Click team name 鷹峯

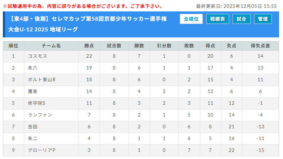32,91
